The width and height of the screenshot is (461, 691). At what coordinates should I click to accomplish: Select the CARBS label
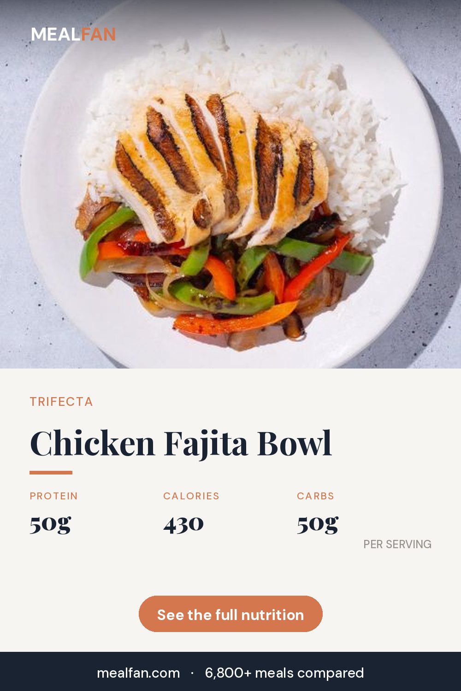(315, 496)
